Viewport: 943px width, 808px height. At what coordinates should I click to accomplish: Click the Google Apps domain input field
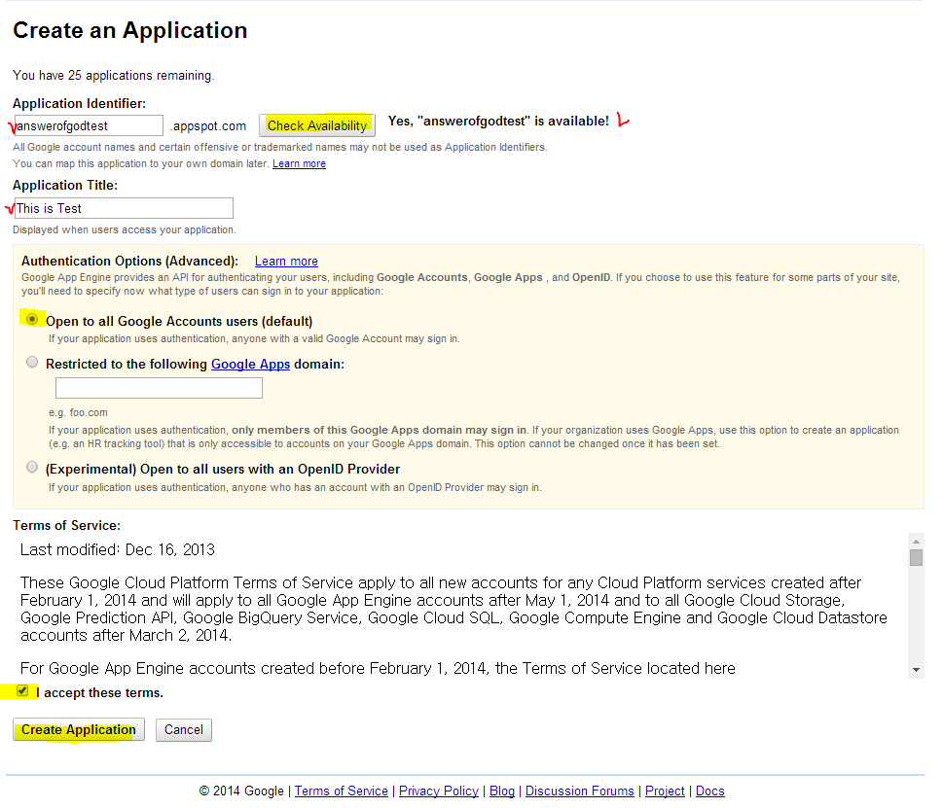[159, 388]
